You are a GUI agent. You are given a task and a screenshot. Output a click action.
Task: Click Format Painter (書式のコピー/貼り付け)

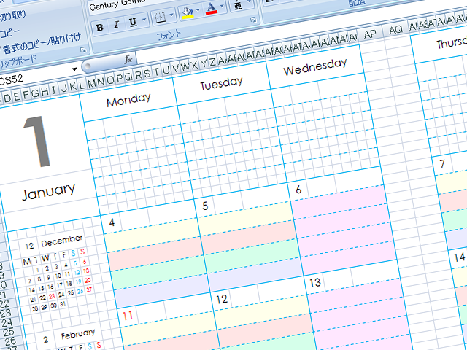[42, 44]
